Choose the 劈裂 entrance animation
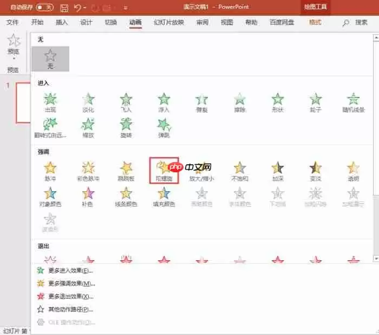This screenshot has height=335, width=379. [202, 102]
